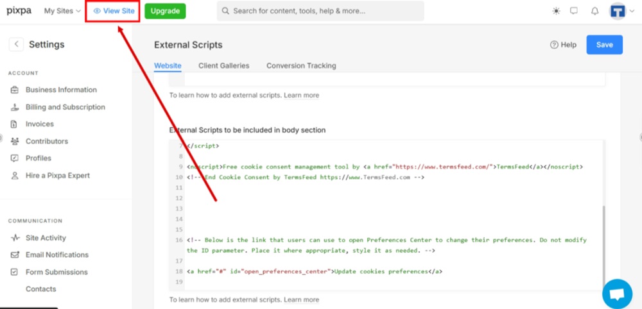Image resolution: width=642 pixels, height=309 pixels.
Task: Click the View Site link
Action: [114, 11]
